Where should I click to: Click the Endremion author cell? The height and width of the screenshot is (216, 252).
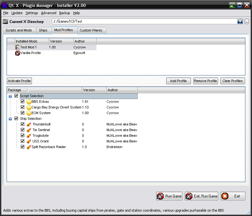coord(114,147)
